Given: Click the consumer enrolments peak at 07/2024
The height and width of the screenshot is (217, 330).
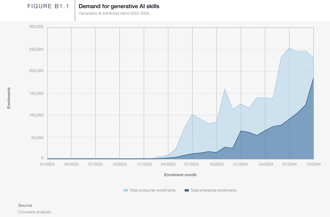Looking at the screenshot, I should click(x=289, y=48).
